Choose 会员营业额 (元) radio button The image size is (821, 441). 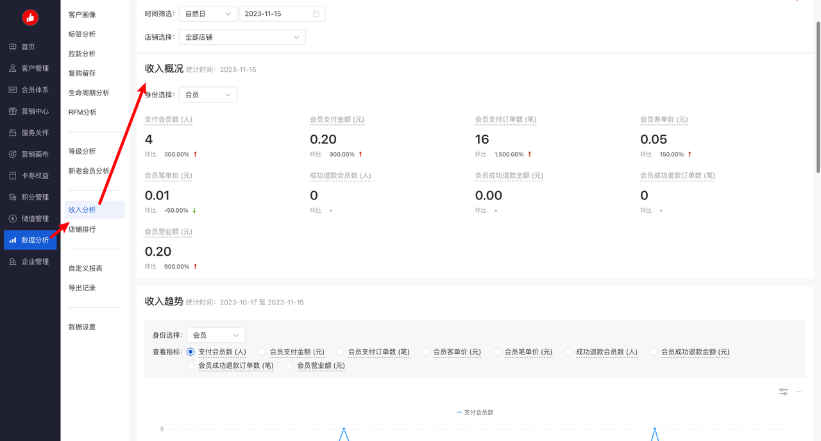click(289, 365)
